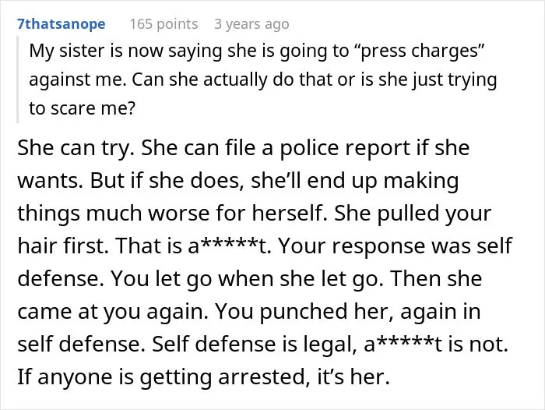Open the '3 years ago' timestamp permalink
545x410 pixels.
tap(251, 24)
